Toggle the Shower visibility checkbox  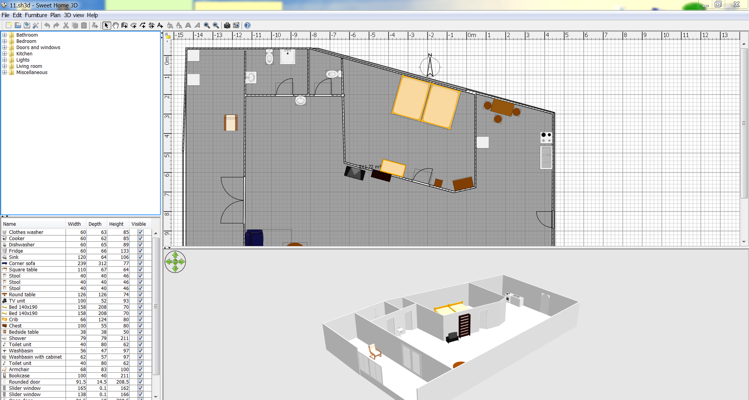click(141, 338)
